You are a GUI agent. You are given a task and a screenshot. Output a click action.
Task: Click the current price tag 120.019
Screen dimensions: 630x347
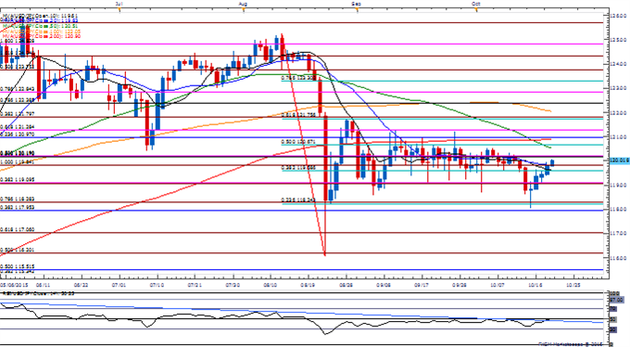click(619, 161)
